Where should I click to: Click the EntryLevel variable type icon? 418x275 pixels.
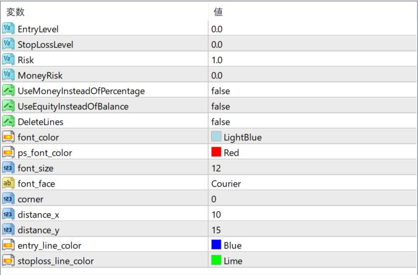8,29
